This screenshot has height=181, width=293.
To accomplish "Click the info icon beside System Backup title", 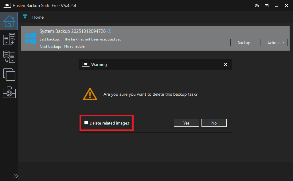I will click(110, 31).
